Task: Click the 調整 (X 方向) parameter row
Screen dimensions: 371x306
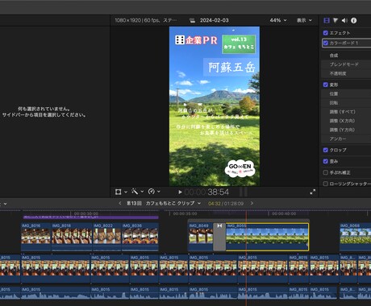Action: click(x=346, y=121)
